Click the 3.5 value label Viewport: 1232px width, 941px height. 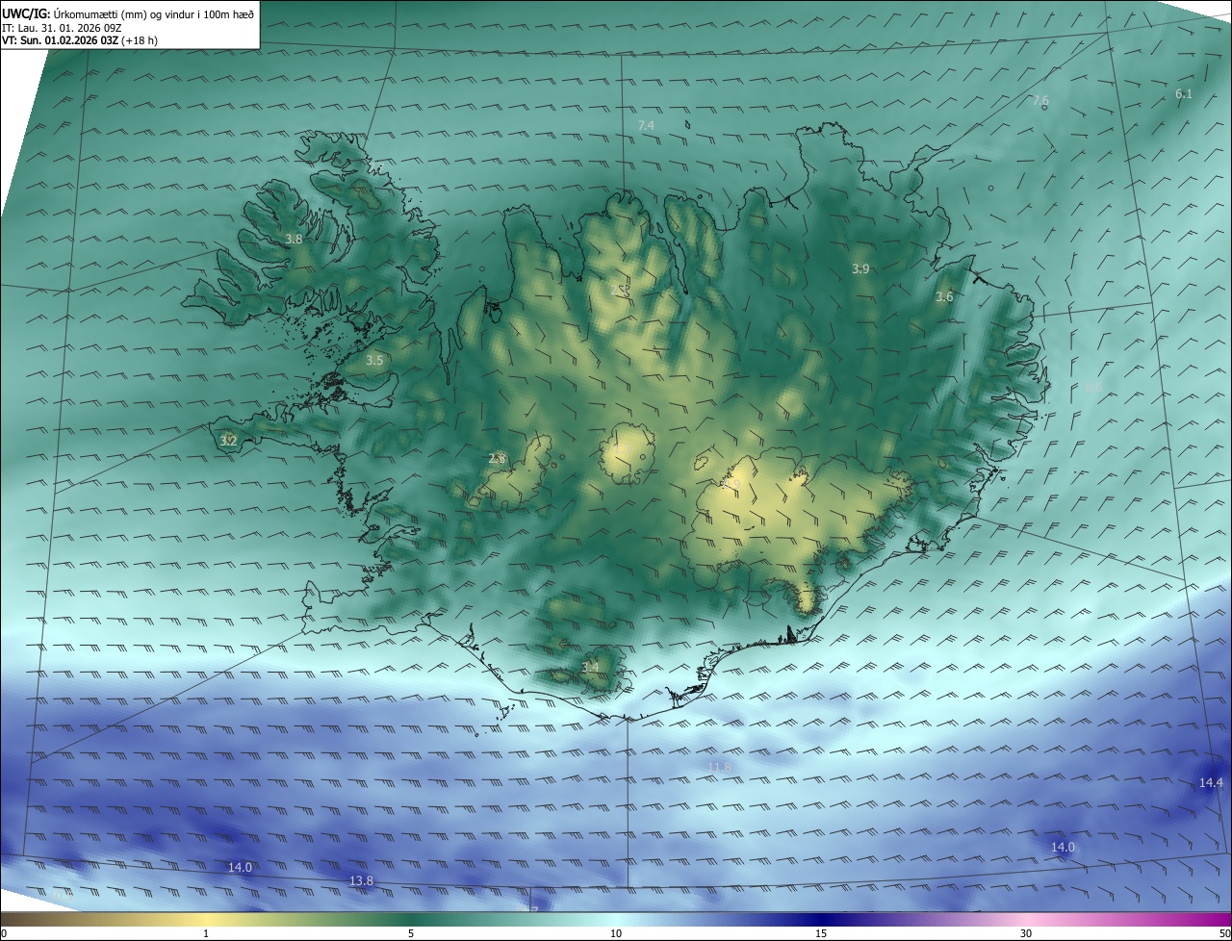pos(374,361)
